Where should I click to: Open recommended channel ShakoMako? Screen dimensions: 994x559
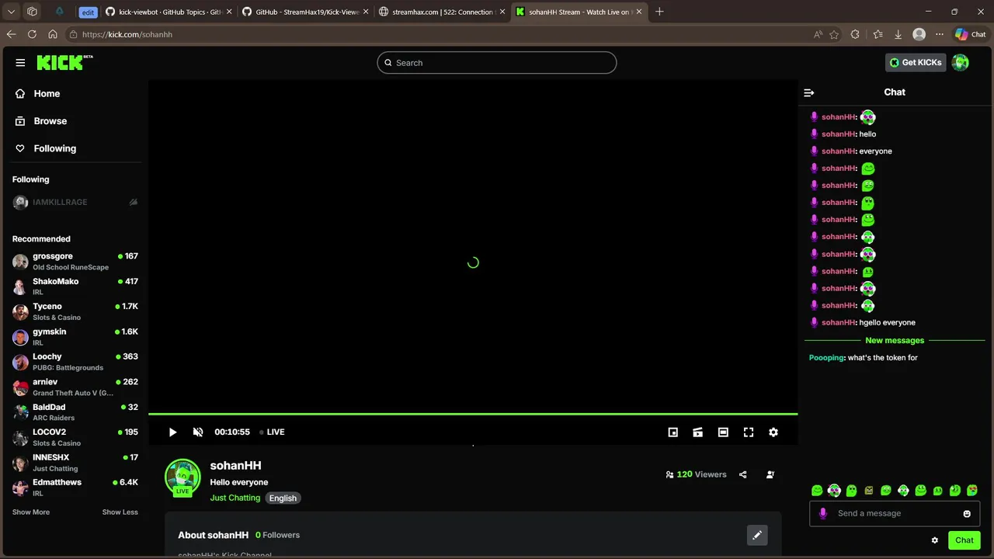(75, 286)
